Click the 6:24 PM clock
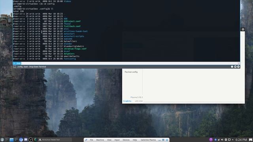253x142 pixels. [x=241, y=140]
